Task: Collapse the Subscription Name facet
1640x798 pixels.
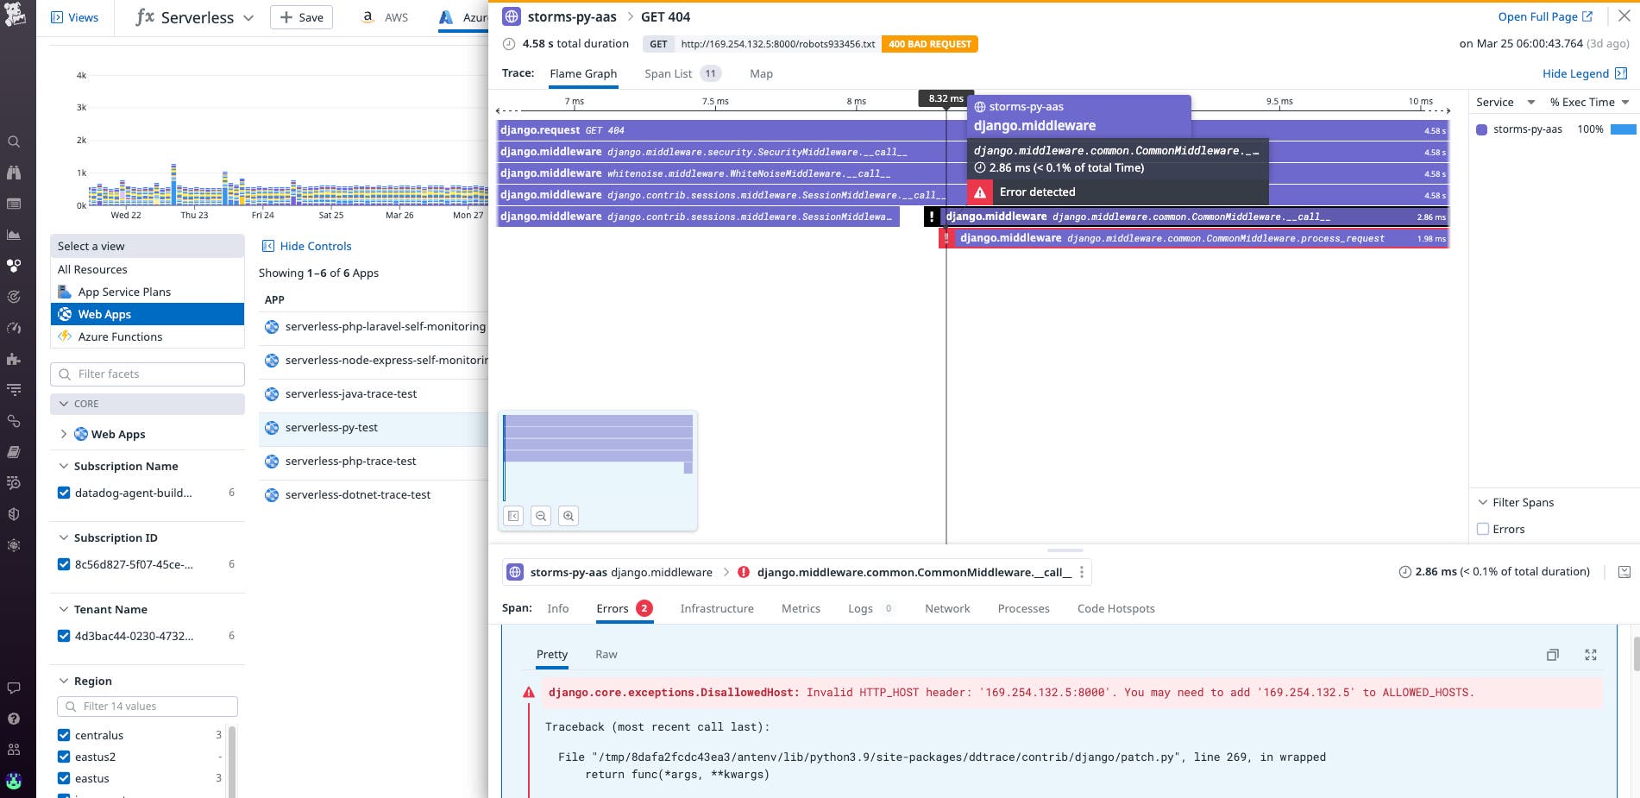Action: [64, 466]
